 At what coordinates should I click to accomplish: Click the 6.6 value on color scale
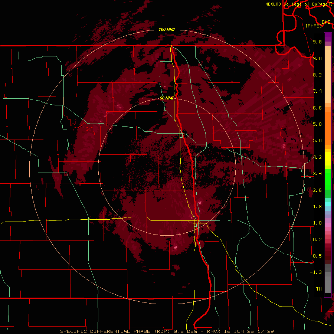coord(317,108)
